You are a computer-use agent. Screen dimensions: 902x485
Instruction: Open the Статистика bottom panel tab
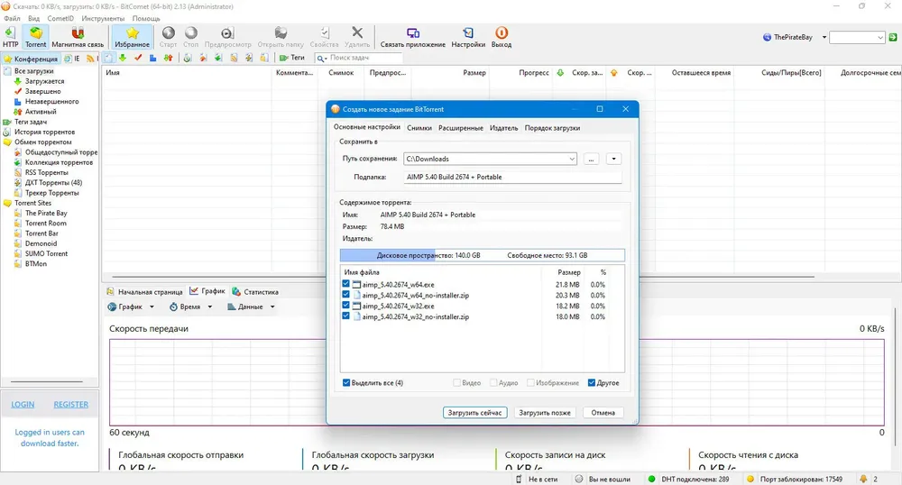coord(255,292)
